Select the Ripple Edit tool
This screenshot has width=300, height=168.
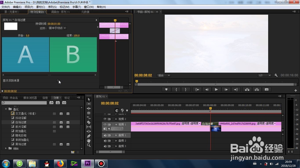click(x=89, y=109)
